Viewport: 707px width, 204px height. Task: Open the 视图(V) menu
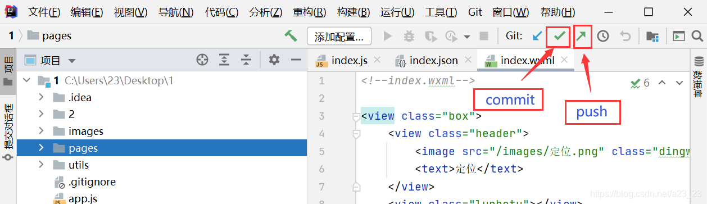point(130,12)
